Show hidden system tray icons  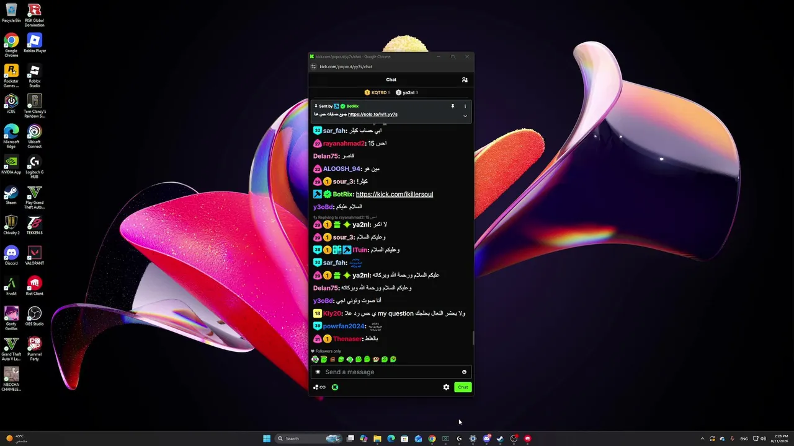[x=702, y=439]
